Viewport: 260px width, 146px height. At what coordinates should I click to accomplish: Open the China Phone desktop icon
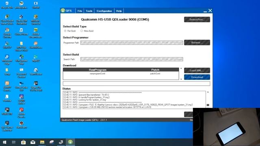22,32
